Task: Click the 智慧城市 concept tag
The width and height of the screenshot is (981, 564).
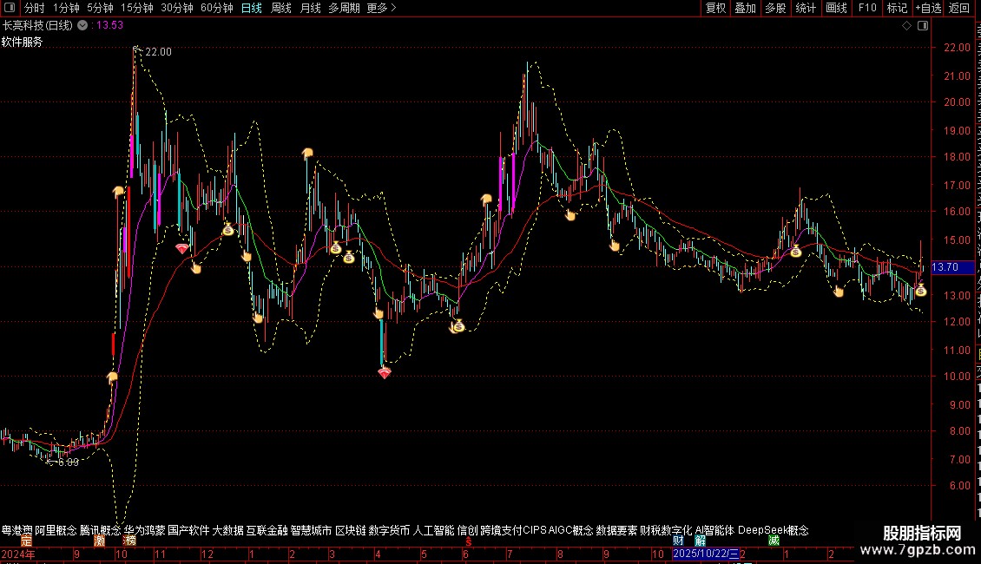Action: point(311,530)
